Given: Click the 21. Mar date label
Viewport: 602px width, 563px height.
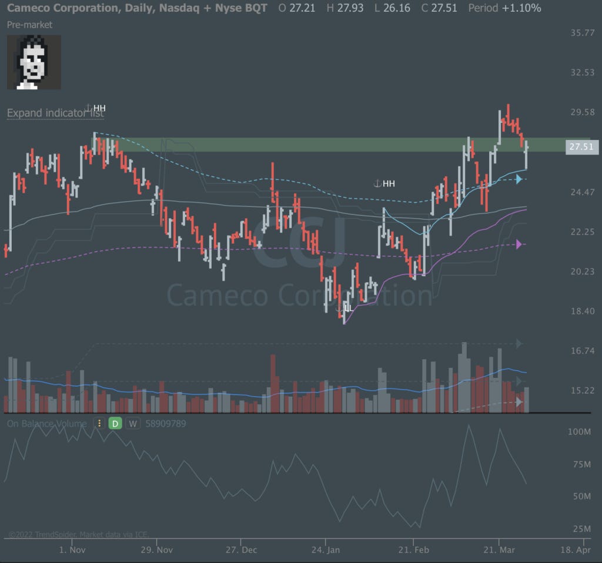Looking at the screenshot, I should [499, 549].
